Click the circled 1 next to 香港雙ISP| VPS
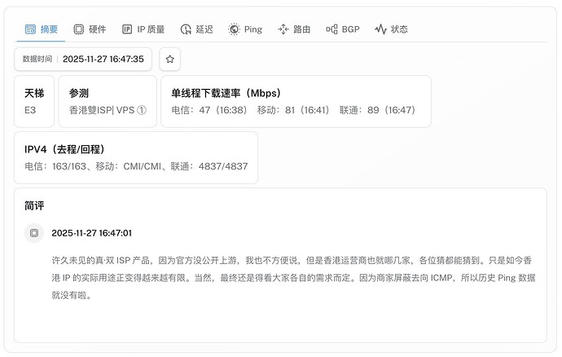 tap(142, 110)
